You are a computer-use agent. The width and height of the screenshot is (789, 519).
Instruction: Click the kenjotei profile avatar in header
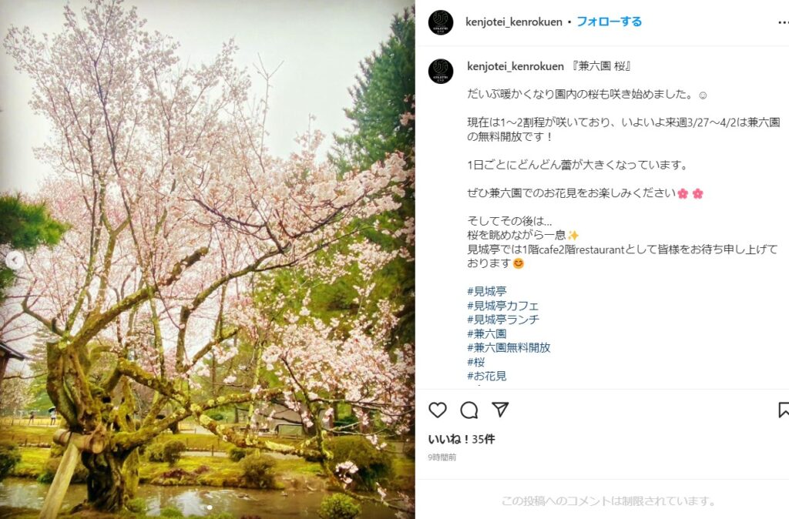pos(441,22)
